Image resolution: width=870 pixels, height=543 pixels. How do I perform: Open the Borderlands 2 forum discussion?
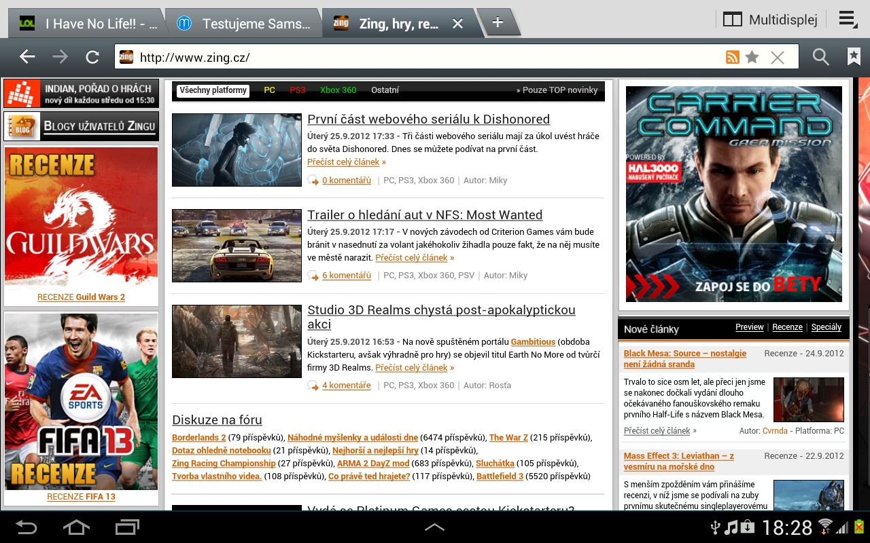[x=197, y=437]
